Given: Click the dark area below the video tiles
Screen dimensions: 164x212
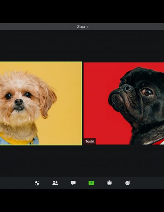Looking at the screenshot, I should point(82,161).
